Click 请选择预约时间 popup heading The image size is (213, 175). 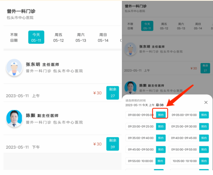135,101
